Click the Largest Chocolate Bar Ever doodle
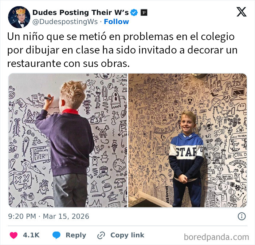Viewport: 255px width, 245px height. pos(40,155)
